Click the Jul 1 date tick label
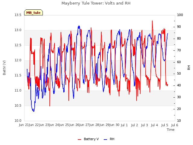The height and width of the screenshot is (145, 193). [124, 125]
